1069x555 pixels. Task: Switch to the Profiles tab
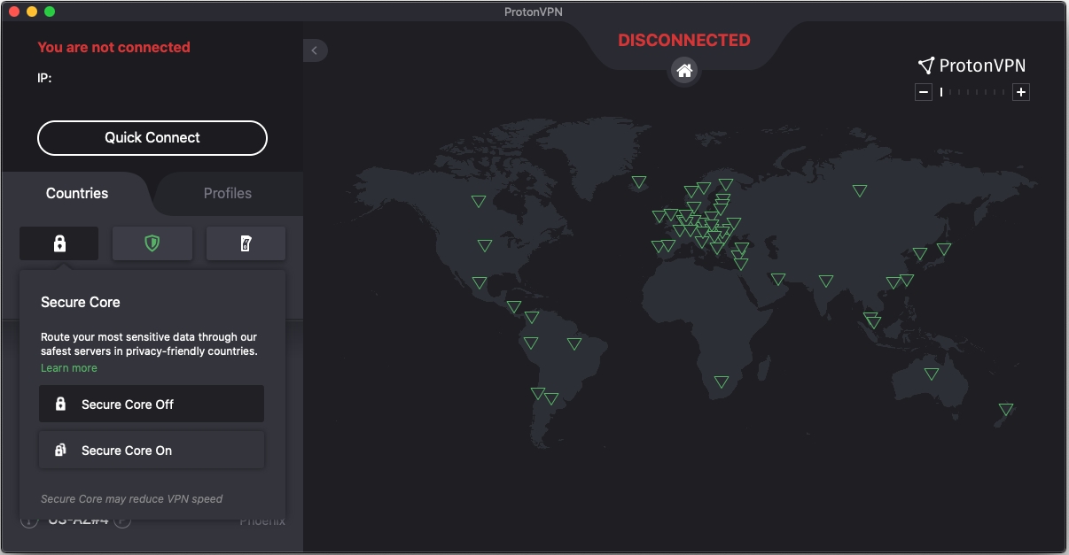[228, 193]
